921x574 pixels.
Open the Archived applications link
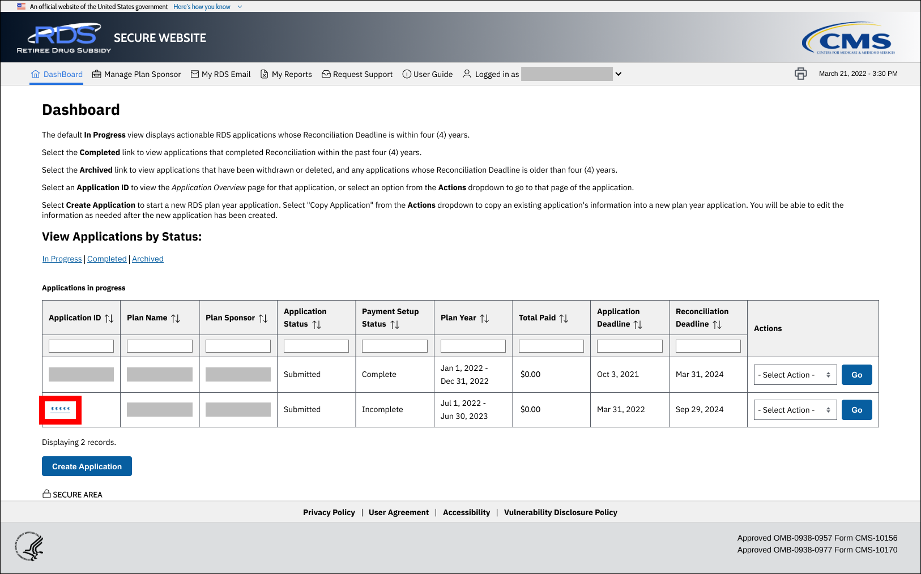click(x=148, y=259)
